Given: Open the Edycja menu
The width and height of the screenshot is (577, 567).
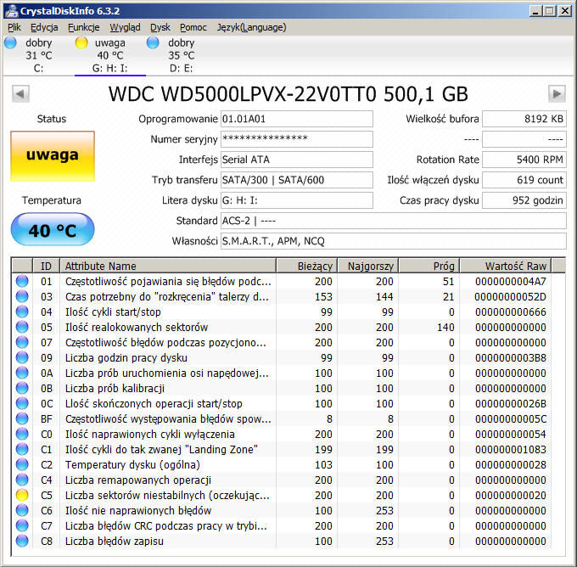Looking at the screenshot, I should (44, 27).
